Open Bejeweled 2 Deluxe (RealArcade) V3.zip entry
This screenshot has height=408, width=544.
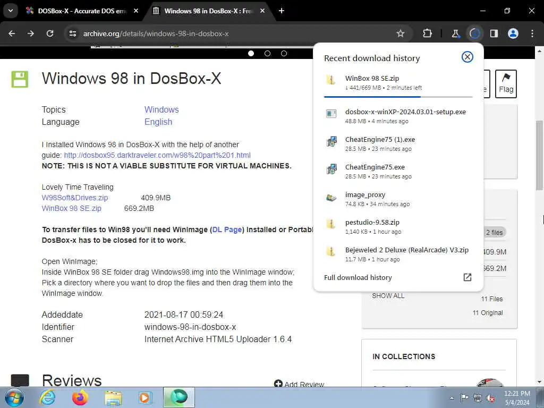tap(398, 254)
